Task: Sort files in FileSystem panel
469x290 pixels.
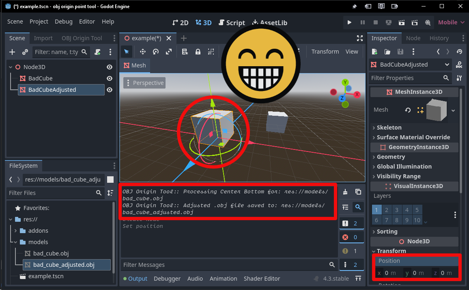Action: 110,193
